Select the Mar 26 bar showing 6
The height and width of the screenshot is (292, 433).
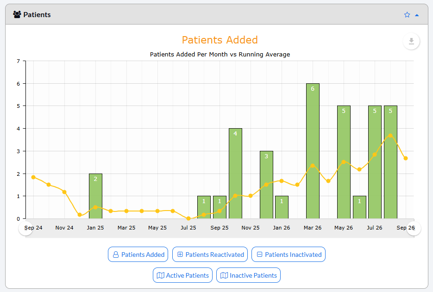click(x=313, y=151)
